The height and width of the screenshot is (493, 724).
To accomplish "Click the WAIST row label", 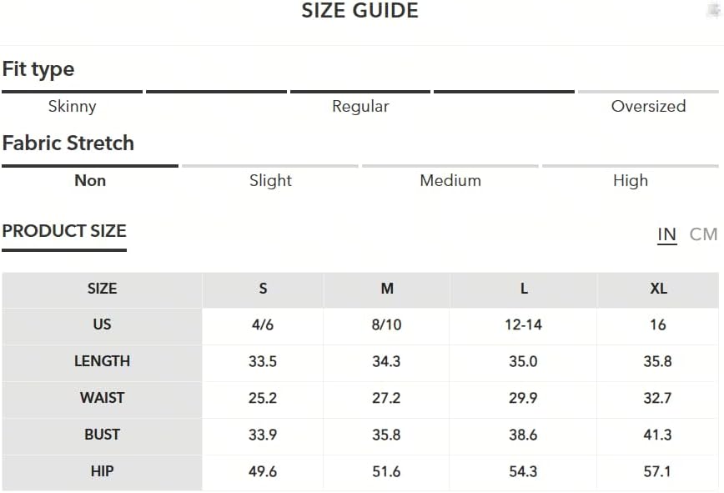I will [x=102, y=398].
